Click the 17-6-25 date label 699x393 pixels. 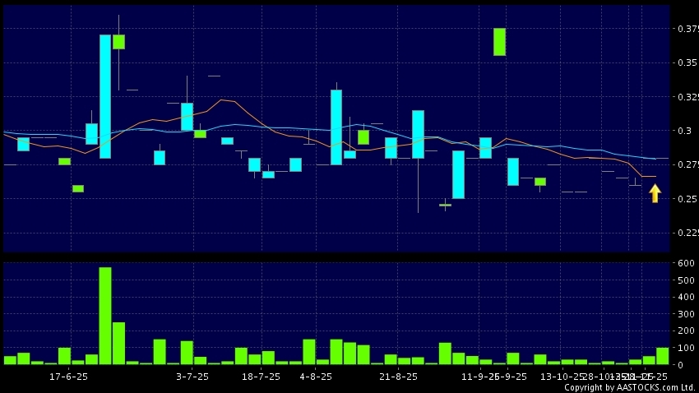[x=69, y=377]
